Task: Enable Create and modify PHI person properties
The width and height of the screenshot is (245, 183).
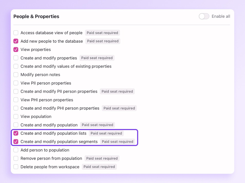Action: [x=16, y=108]
